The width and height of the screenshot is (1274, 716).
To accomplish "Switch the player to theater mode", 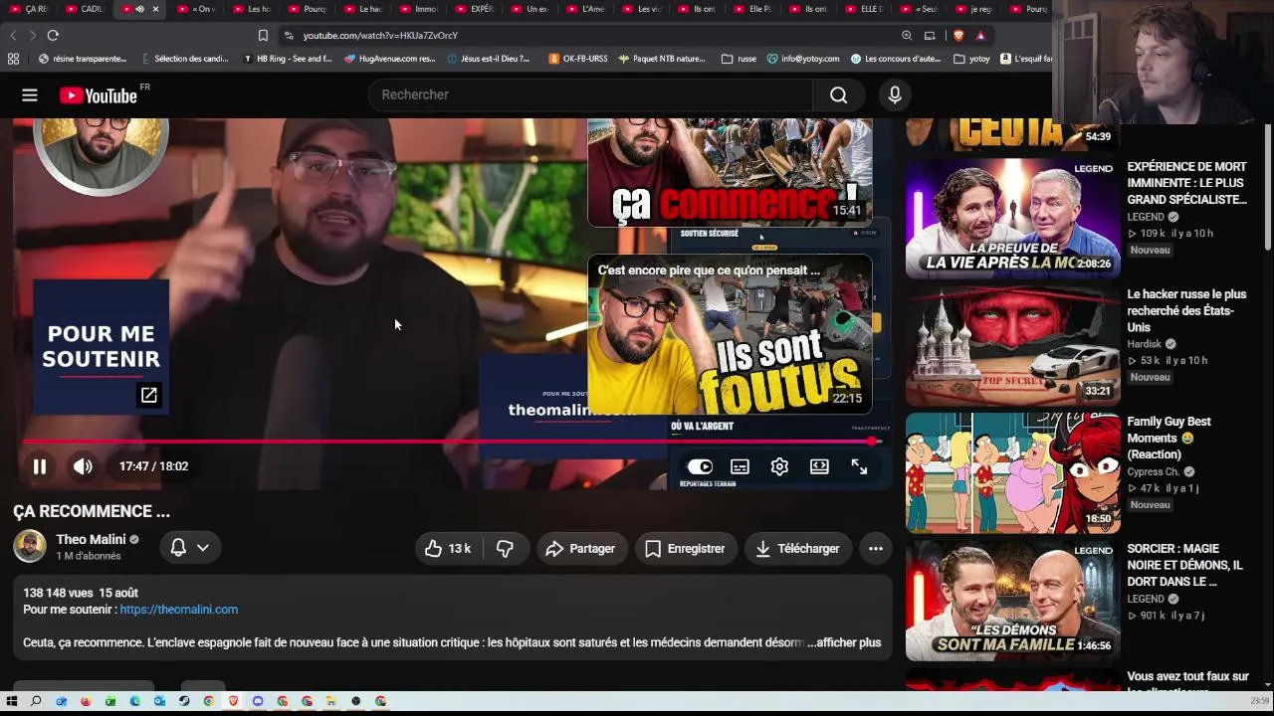I will pyautogui.click(x=819, y=466).
